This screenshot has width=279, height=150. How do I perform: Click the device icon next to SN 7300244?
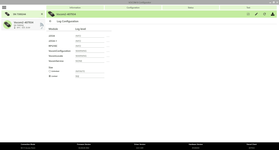coord(7,14)
